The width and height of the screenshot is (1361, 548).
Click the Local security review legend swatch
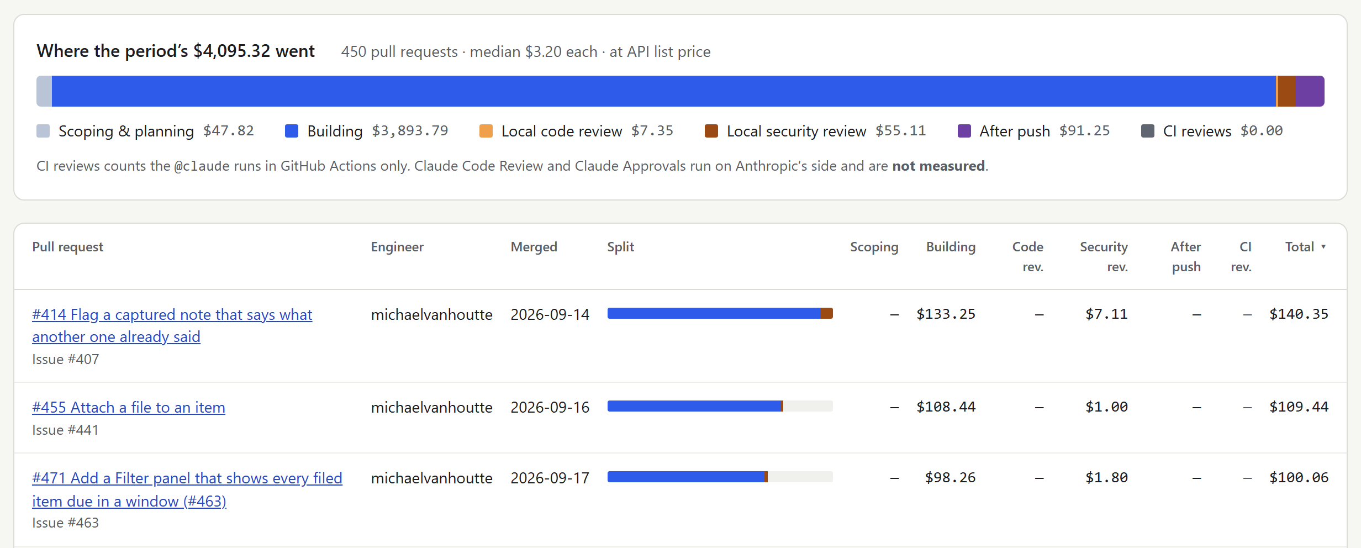pos(711,131)
